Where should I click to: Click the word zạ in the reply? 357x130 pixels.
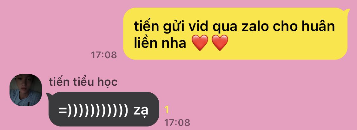pos(141,110)
